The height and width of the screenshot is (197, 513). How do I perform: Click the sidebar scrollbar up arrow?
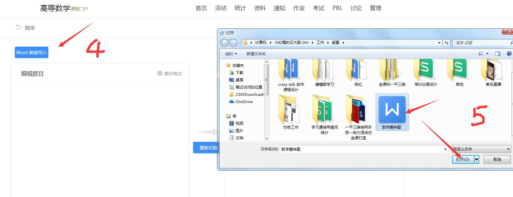coord(267,62)
